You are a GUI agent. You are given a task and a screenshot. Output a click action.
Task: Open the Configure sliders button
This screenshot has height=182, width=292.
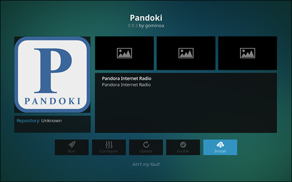[109, 147]
